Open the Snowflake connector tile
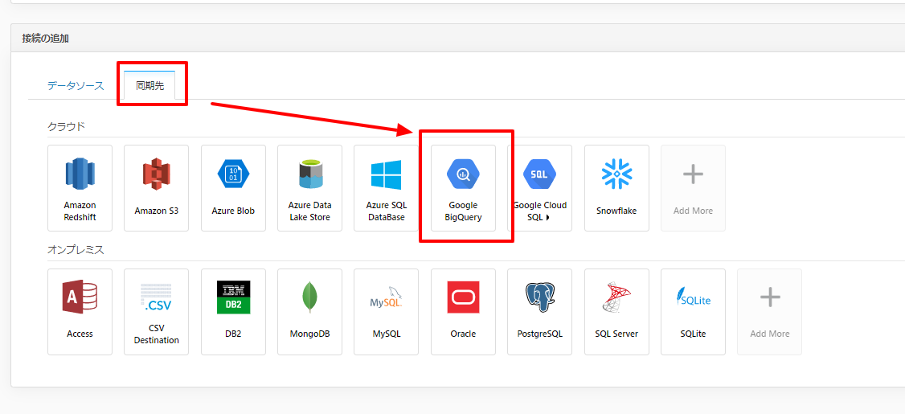Screen dimensions: 905x414 (x=616, y=188)
